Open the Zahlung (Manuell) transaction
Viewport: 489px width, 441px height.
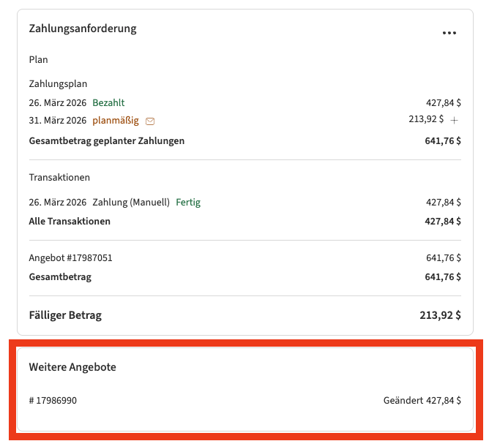click(x=131, y=202)
